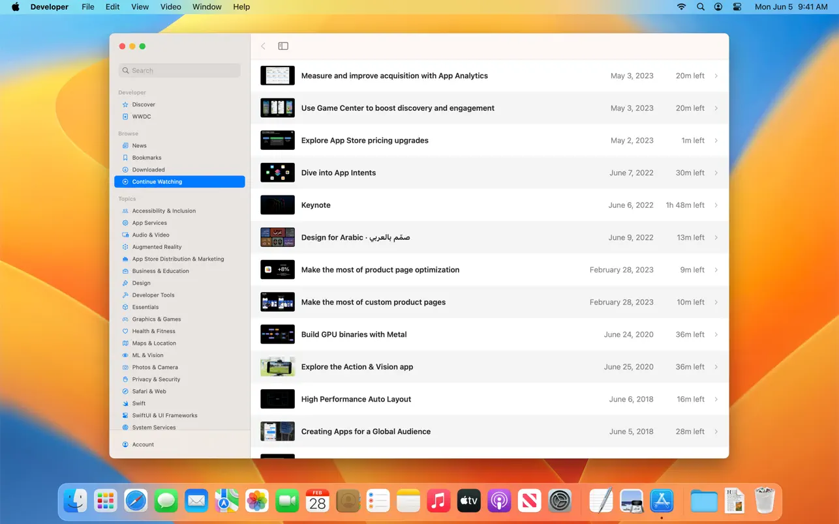
Task: Click the Wi-Fi status icon
Action: (x=681, y=7)
